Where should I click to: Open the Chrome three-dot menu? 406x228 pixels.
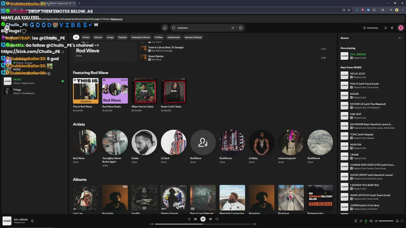pos(402,10)
